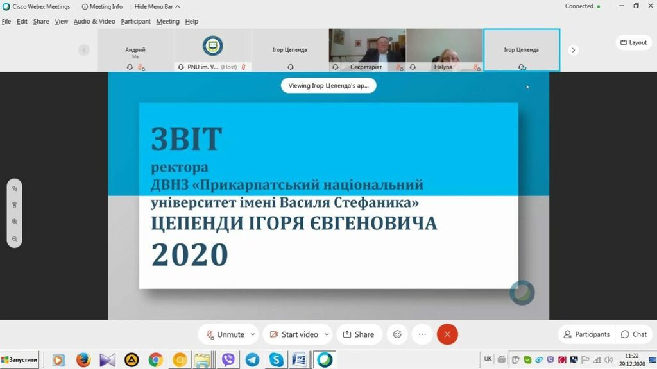Click the Share button
Viewport: 657px width, 369px height.
point(359,334)
